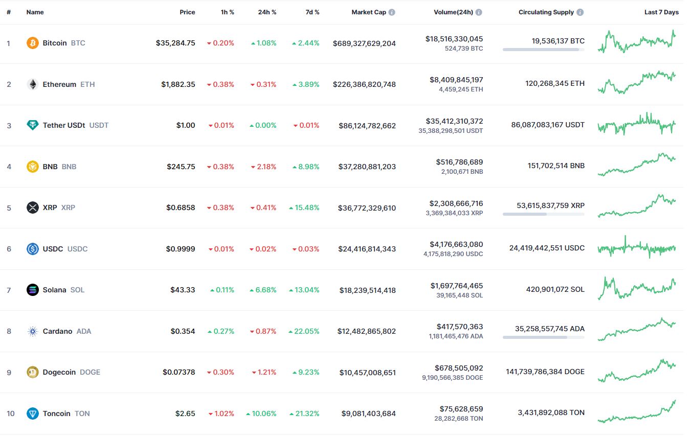Sort table by Price column header
Viewport: 690px width, 436px height.
click(x=187, y=12)
